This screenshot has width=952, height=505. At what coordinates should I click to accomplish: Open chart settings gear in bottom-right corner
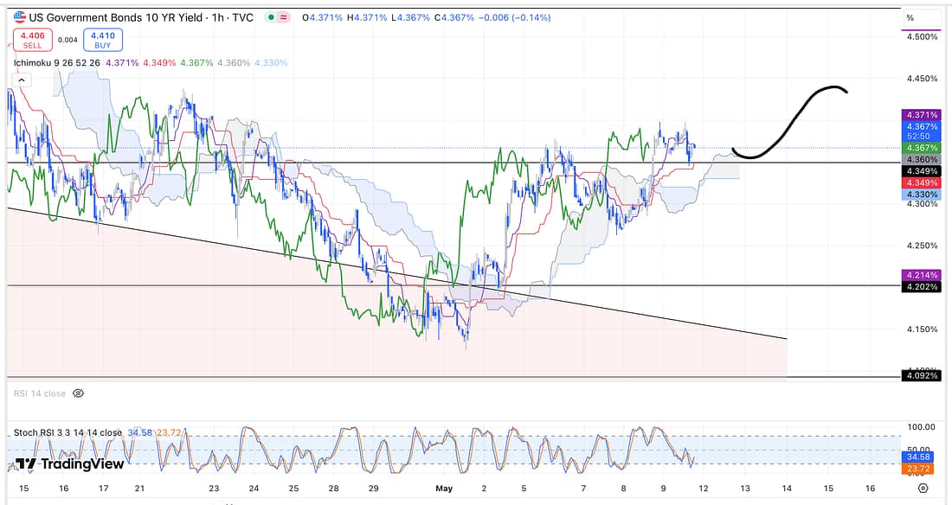(923, 488)
